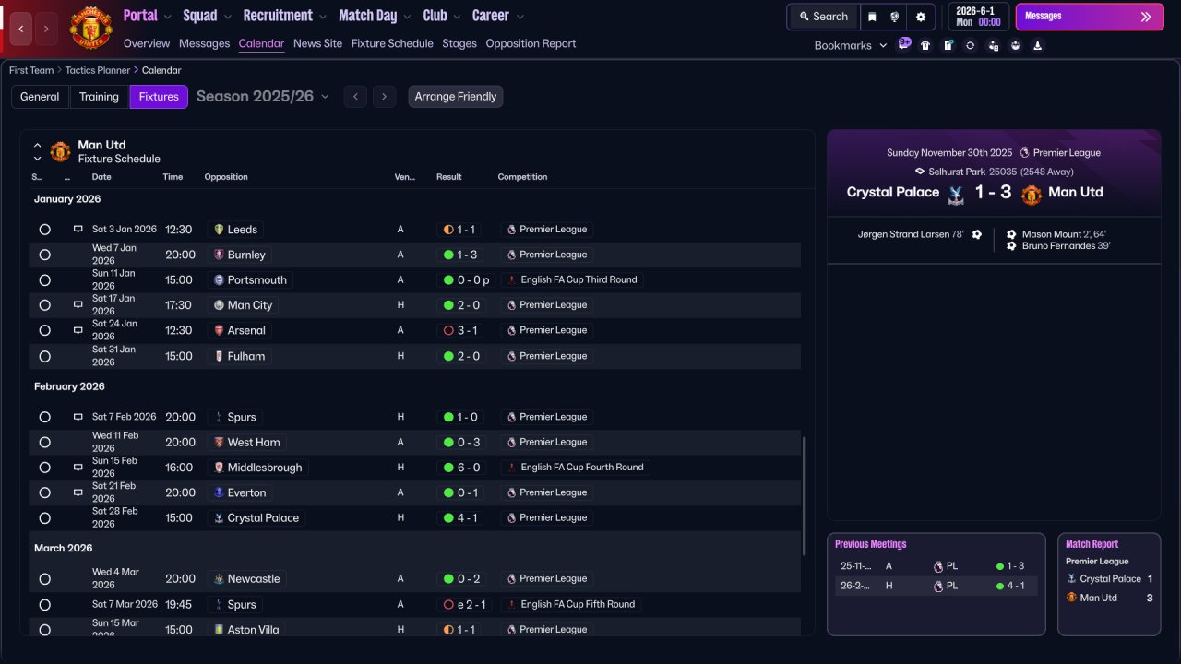1181x664 pixels.
Task: Open the shirt icon bookmark
Action: [925, 45]
